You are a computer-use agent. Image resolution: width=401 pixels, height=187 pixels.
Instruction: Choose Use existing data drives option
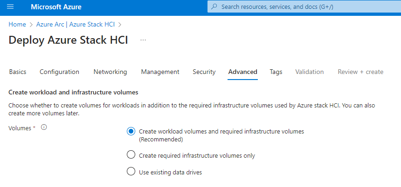(x=131, y=172)
